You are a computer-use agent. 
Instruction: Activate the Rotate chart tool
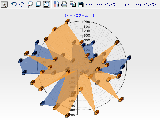tap(14, 4)
